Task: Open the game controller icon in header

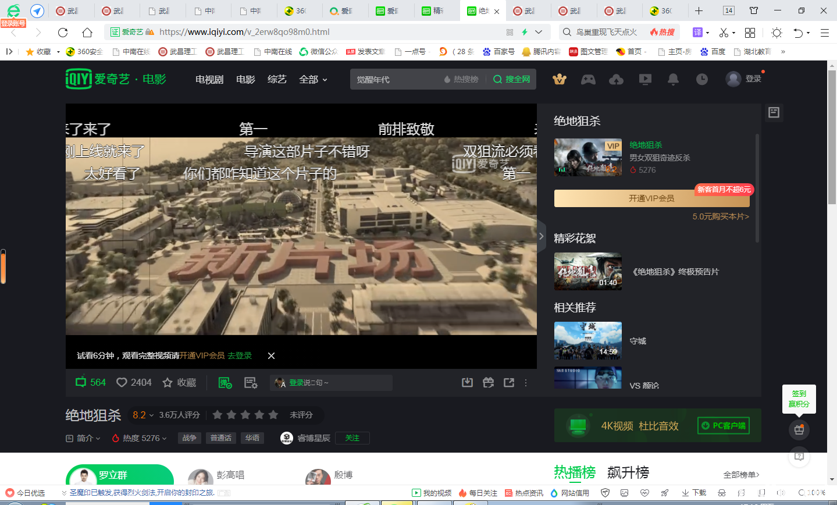Action: pyautogui.click(x=588, y=79)
